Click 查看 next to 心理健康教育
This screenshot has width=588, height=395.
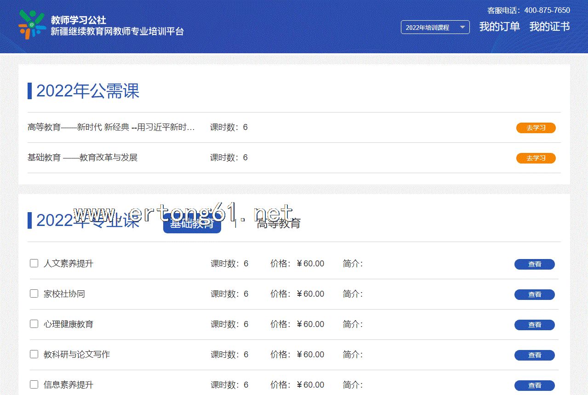(534, 325)
